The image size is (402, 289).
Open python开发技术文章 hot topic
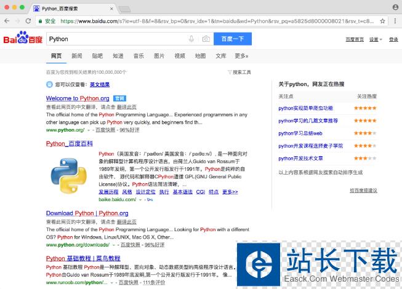[x=300, y=159]
